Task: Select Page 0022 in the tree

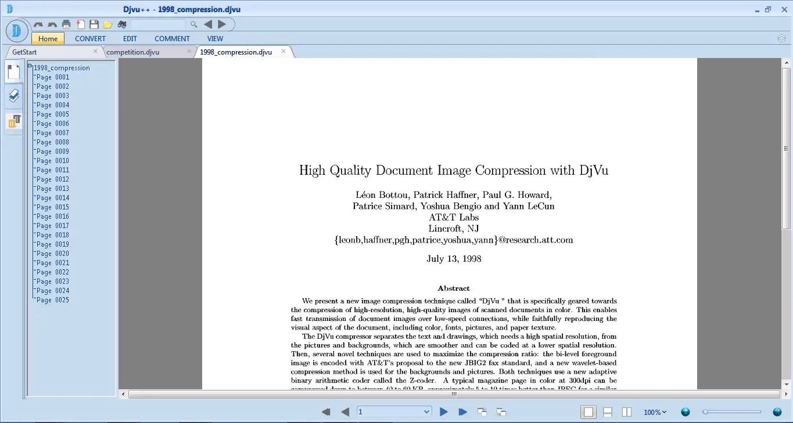Action: point(53,272)
